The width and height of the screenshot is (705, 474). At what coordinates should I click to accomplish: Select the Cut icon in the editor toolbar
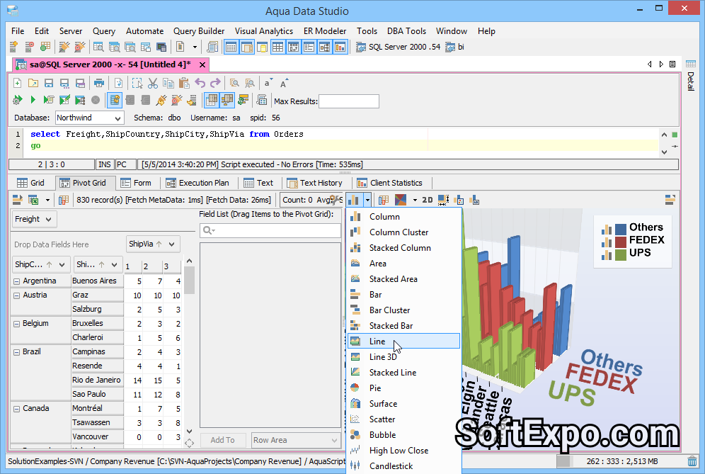pos(152,82)
